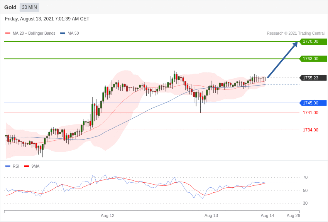328x222 pixels.
Task: Click the 1763.00 resistance price tag
Action: pyautogui.click(x=313, y=59)
